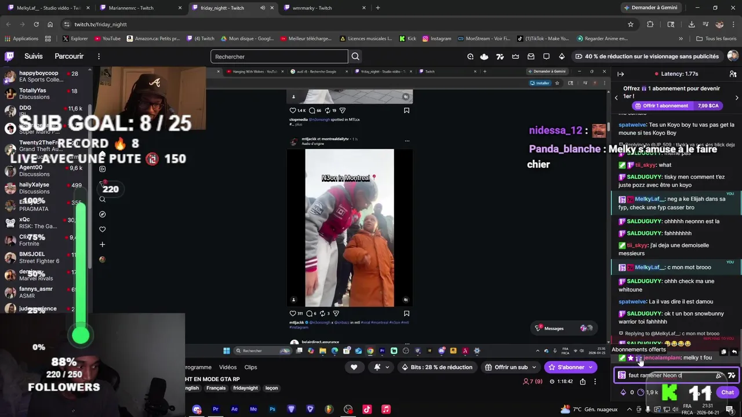Image resolution: width=742 pixels, height=417 pixels.
Task: Share the stream with share icon
Action: 583,382
